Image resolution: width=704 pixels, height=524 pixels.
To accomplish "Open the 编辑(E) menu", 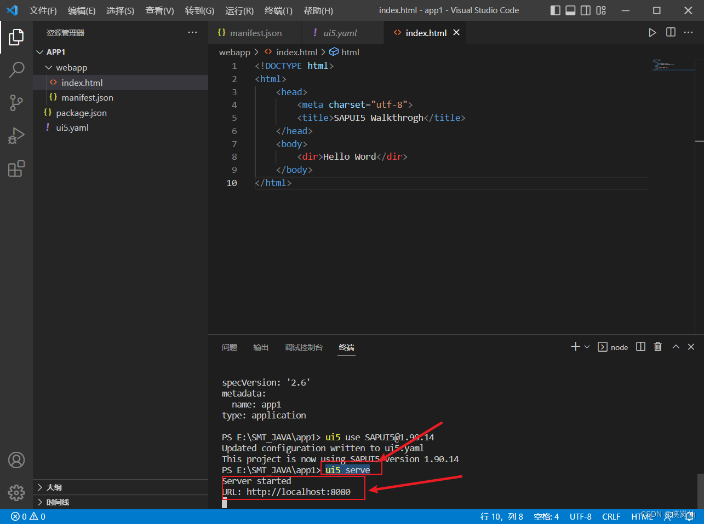I will pos(82,10).
